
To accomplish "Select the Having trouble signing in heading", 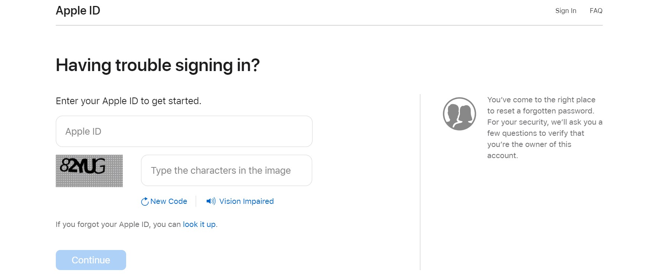I will click(158, 65).
